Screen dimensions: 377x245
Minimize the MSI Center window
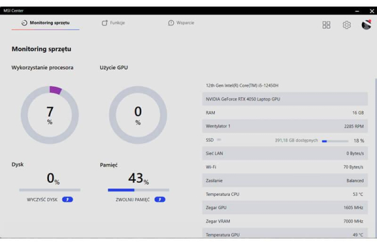pos(357,11)
